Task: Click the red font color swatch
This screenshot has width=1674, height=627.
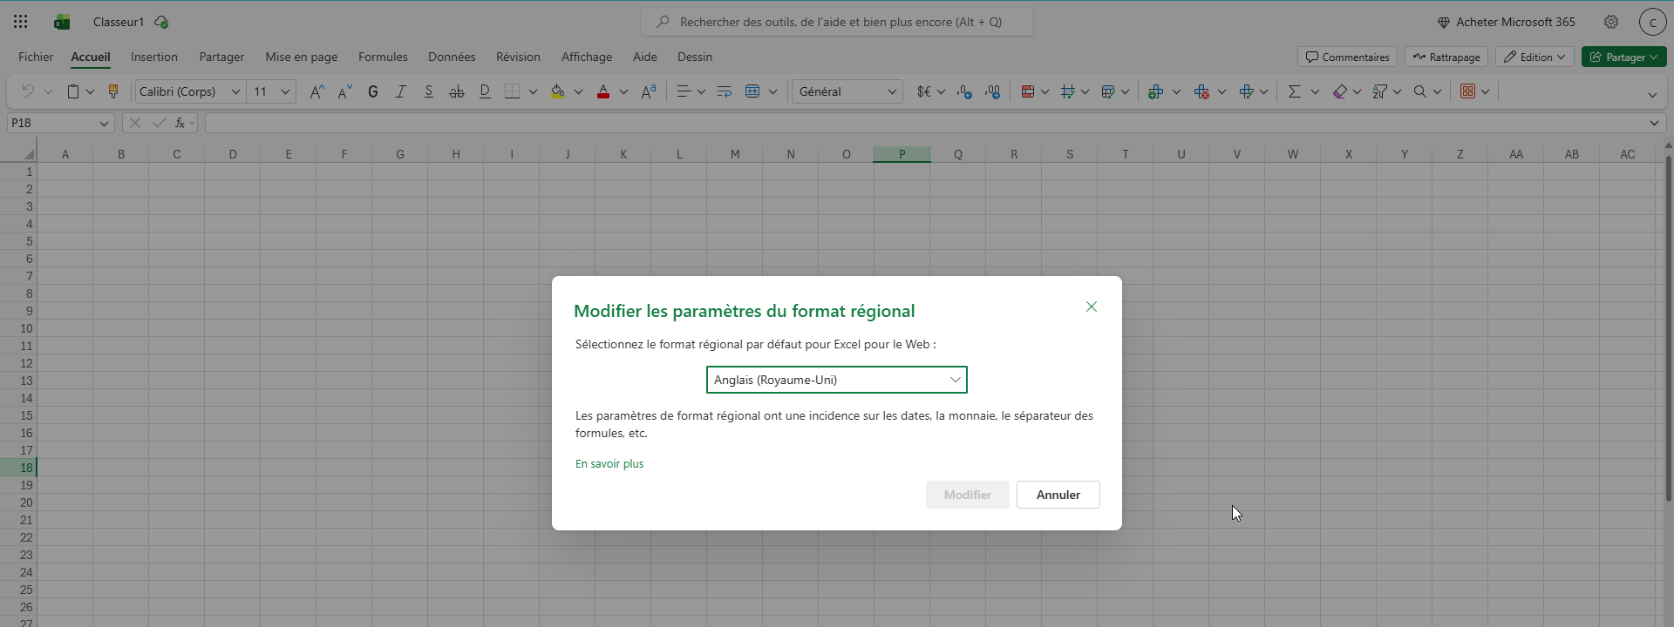Action: 603,91
